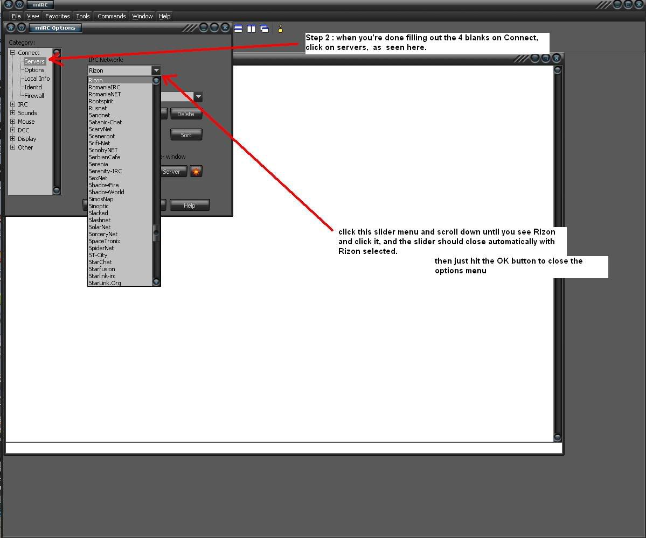Click the Sort button
Image resolution: width=646 pixels, height=538 pixels.
point(186,135)
